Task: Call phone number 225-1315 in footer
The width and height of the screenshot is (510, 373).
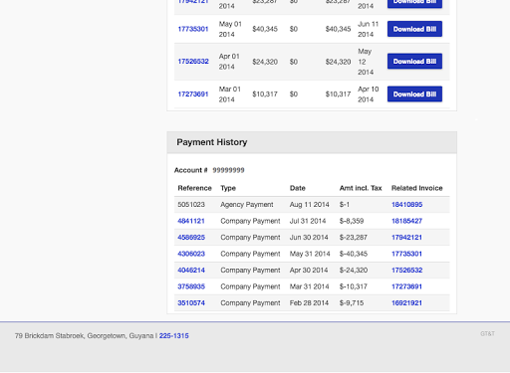Action: click(x=173, y=336)
